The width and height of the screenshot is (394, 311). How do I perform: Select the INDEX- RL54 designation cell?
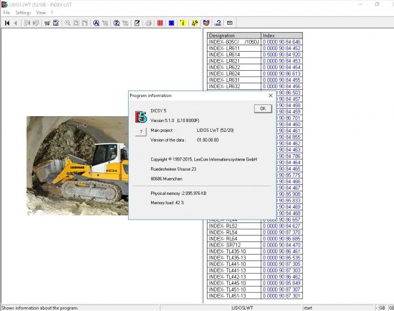(234, 232)
